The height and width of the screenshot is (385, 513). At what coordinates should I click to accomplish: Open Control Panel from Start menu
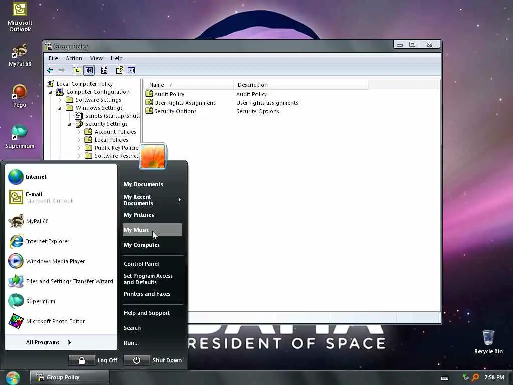[x=152, y=264]
